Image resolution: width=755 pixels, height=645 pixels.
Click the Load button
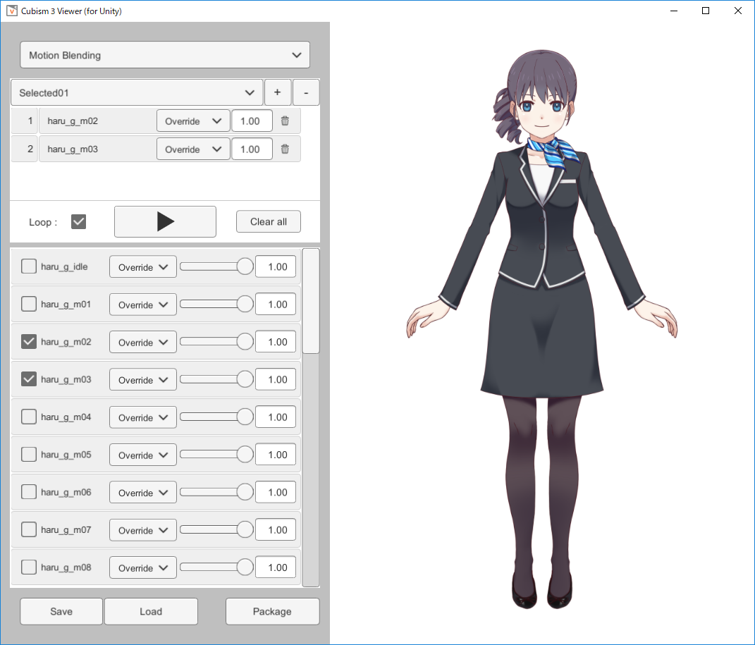click(x=151, y=611)
